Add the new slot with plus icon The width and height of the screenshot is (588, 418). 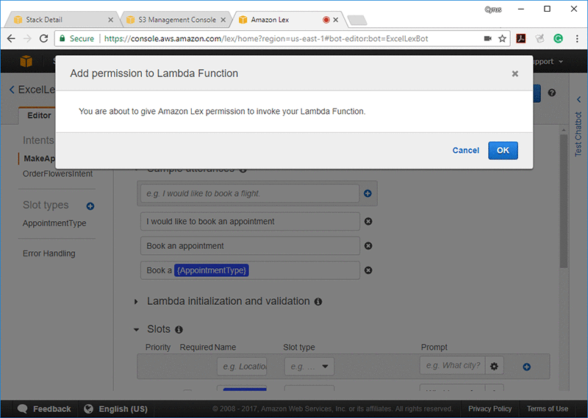pyautogui.click(x=526, y=367)
